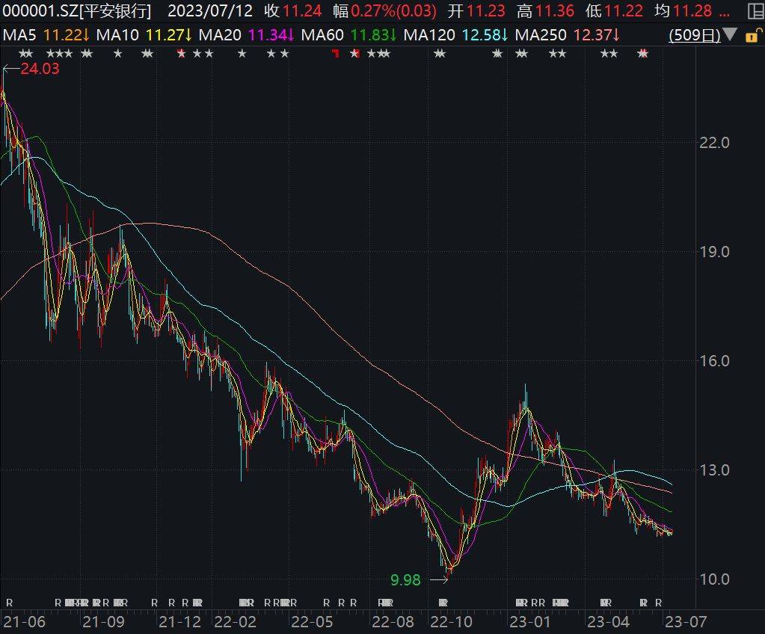
Task: Click the 24.03 highest price label
Action: click(x=40, y=68)
